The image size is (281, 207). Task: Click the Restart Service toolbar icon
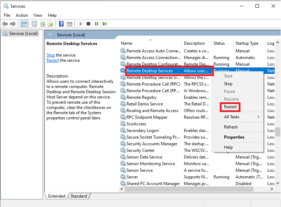pyautogui.click(x=105, y=24)
